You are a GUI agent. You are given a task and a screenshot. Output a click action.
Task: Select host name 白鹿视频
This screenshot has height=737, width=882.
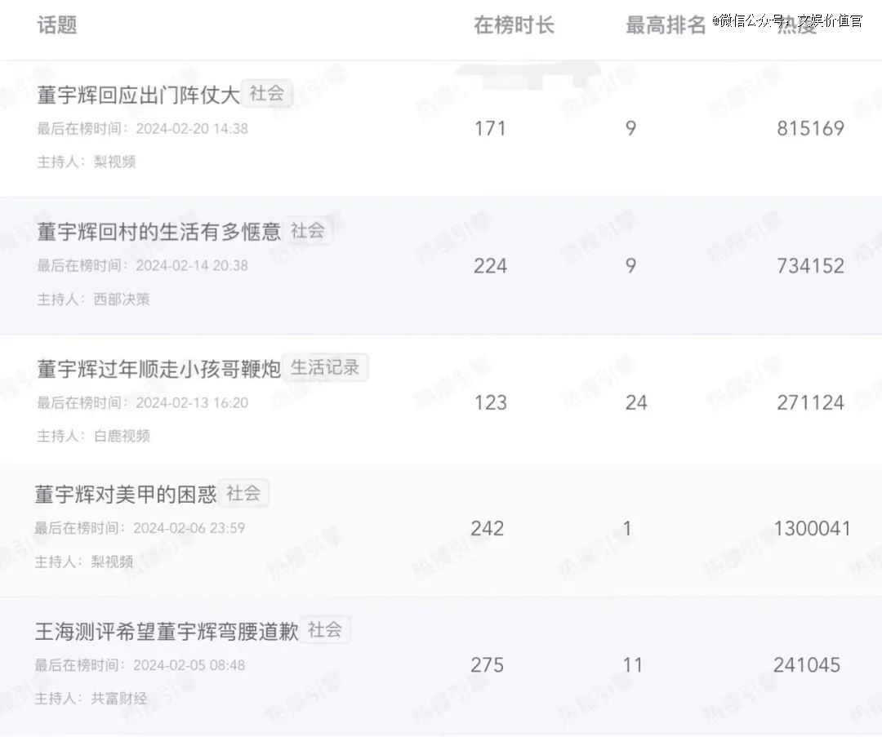click(122, 436)
